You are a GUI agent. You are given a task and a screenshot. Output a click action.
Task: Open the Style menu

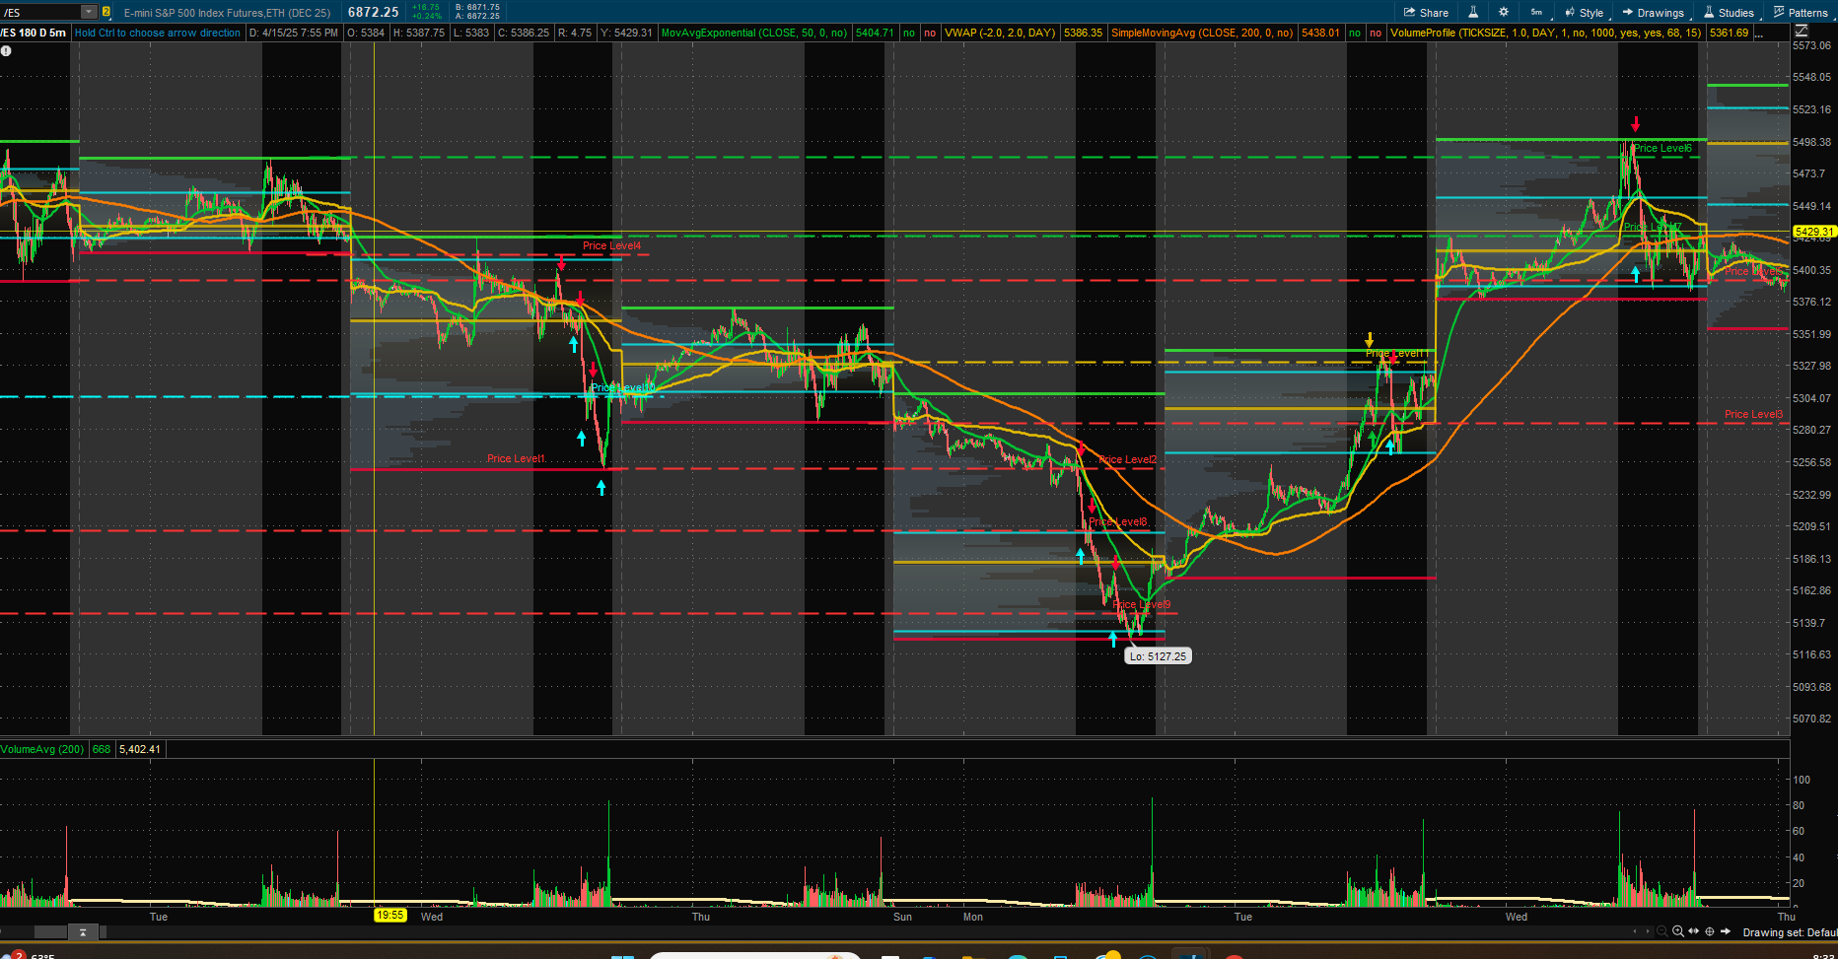click(x=1584, y=13)
